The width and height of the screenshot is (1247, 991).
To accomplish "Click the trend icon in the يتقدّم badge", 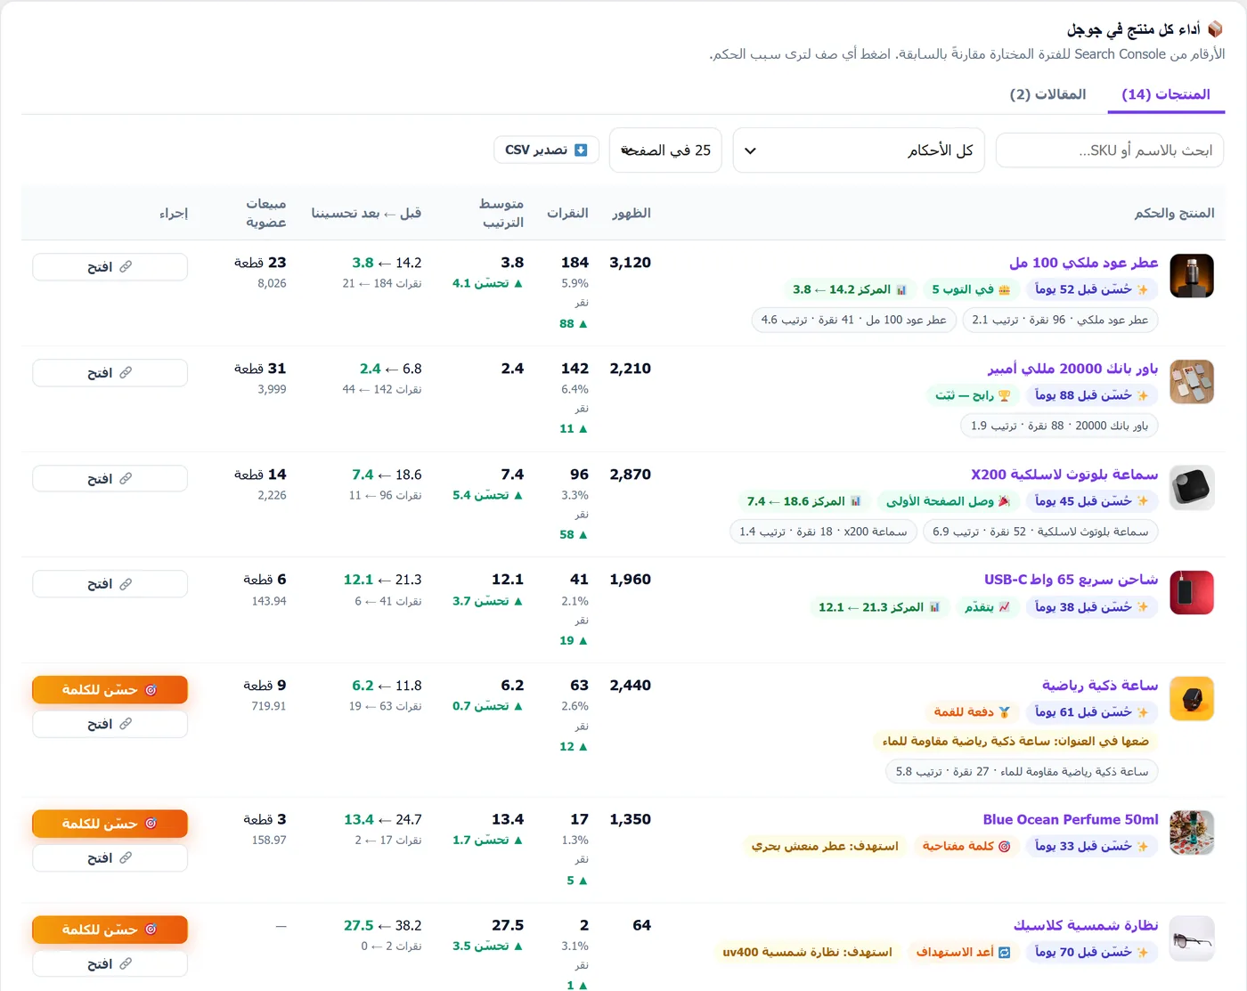I will point(1004,607).
